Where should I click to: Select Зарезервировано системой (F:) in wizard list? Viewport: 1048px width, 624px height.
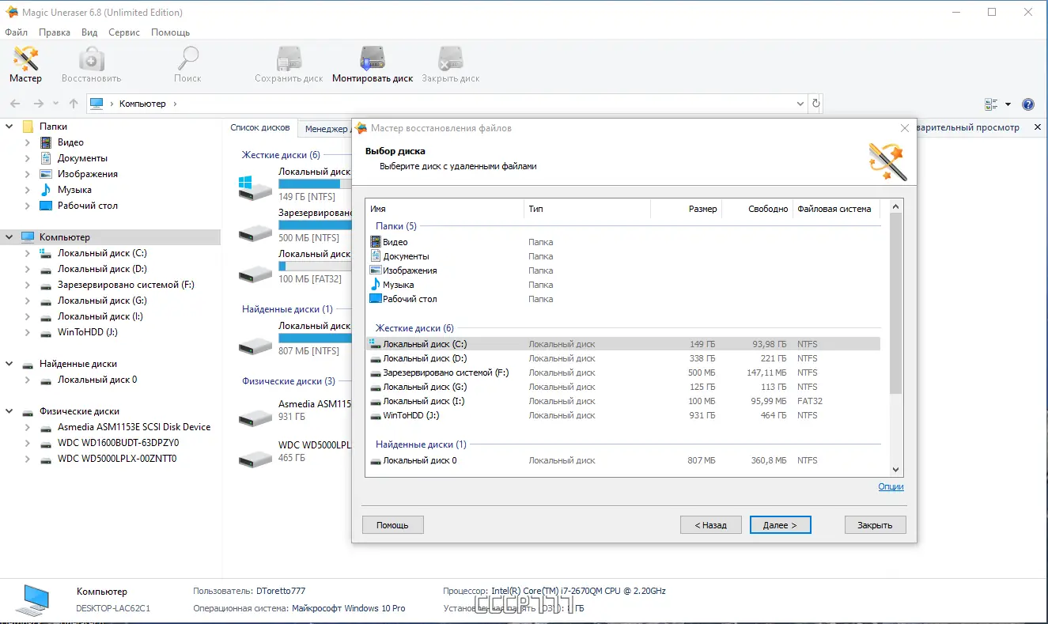pyautogui.click(x=623, y=373)
